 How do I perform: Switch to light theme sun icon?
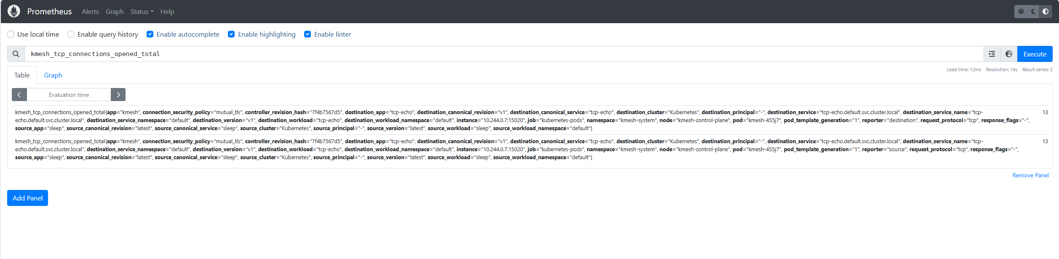pyautogui.click(x=1021, y=11)
